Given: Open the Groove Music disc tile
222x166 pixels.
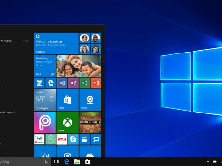Looking at the screenshot, I should [68, 151].
